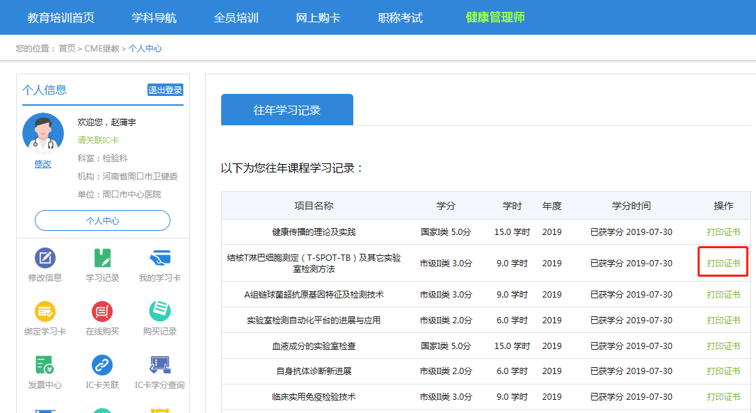Click CME继教 in the breadcrumb
The height and width of the screenshot is (413, 756).
(102, 48)
